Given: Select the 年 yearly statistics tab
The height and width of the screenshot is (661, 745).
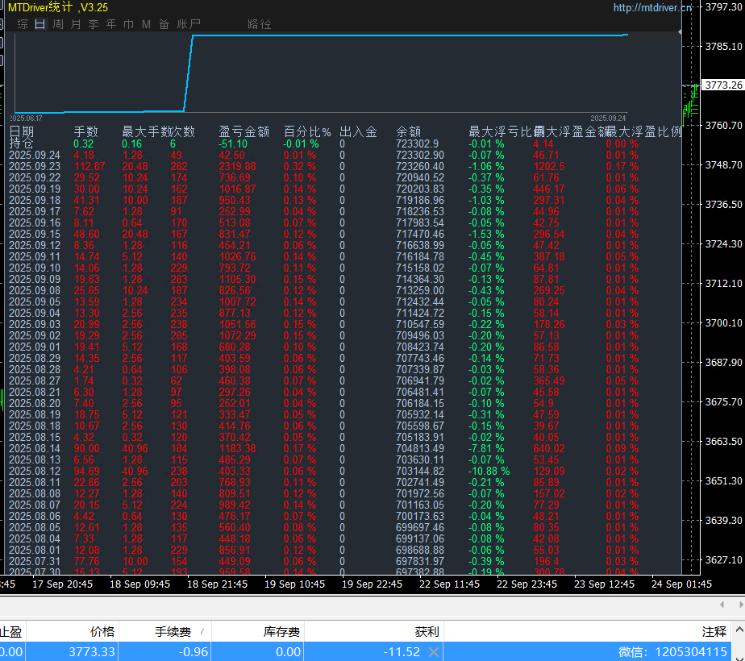Looking at the screenshot, I should coord(111,24).
